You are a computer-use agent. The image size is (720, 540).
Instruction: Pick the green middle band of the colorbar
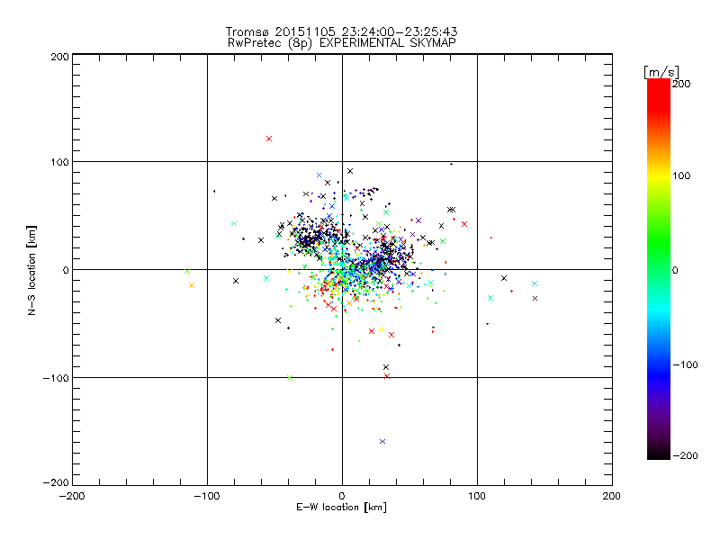(659, 250)
